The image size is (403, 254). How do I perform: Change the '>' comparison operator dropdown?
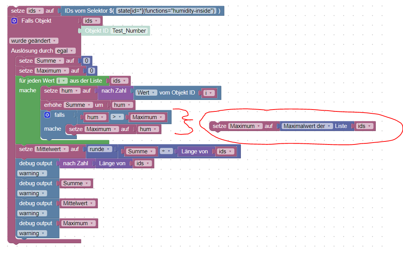click(117, 117)
